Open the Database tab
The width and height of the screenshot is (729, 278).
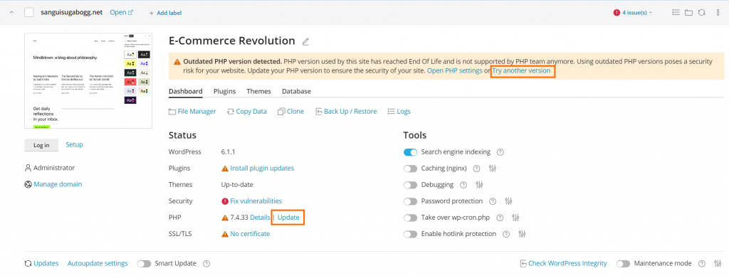tap(296, 92)
